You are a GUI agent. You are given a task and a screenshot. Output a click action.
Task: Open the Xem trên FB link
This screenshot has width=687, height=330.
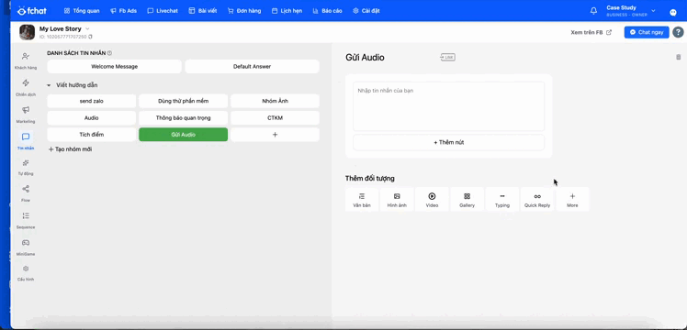[x=591, y=32]
